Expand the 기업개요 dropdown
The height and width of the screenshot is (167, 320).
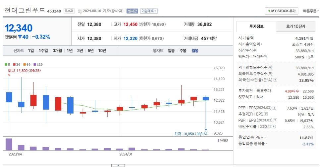coord(149,11)
